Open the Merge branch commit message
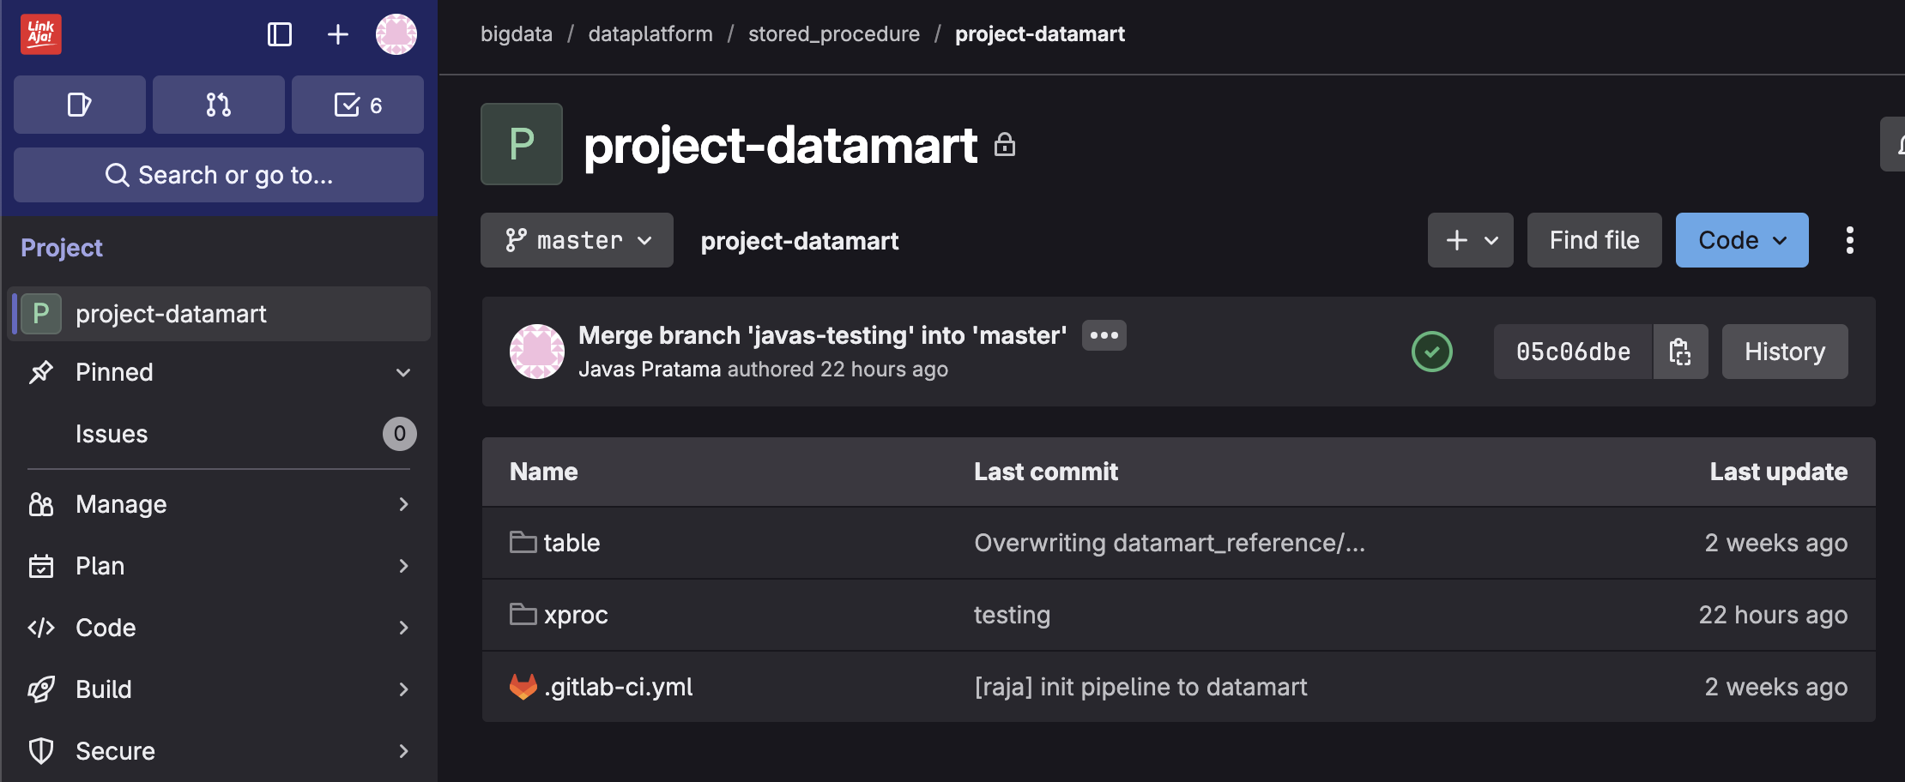Screen dimensions: 1905x782 [823, 335]
